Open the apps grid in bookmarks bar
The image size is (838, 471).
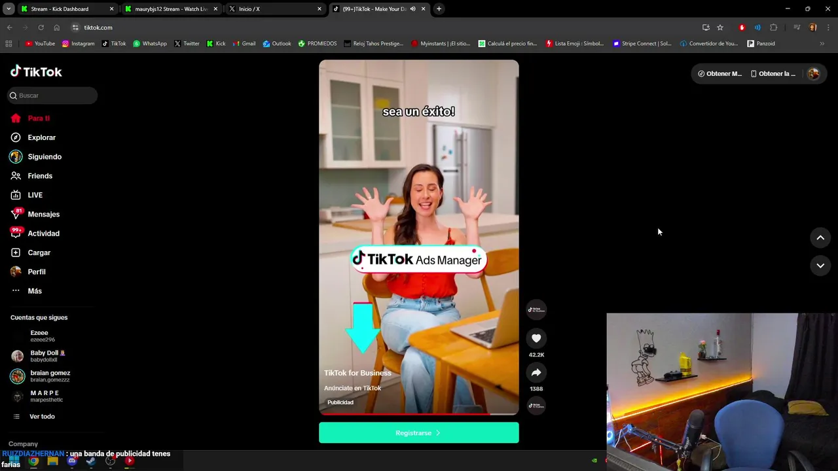(9, 44)
